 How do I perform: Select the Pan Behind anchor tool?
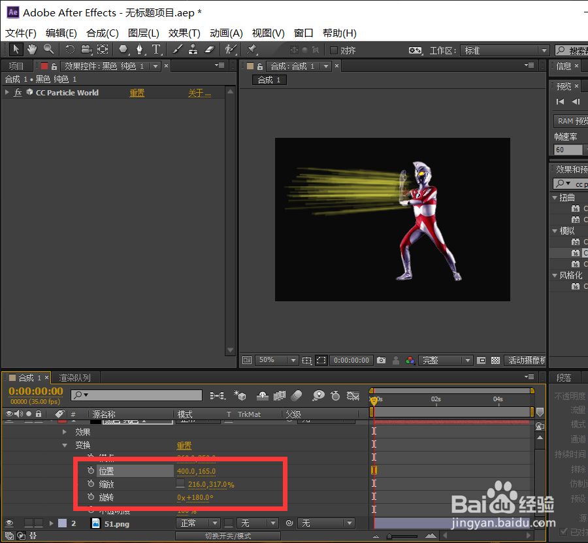click(x=103, y=50)
